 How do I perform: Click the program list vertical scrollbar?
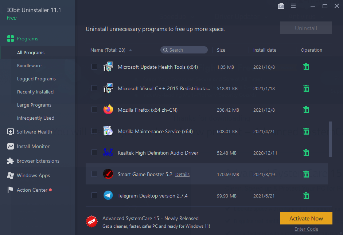331,139
